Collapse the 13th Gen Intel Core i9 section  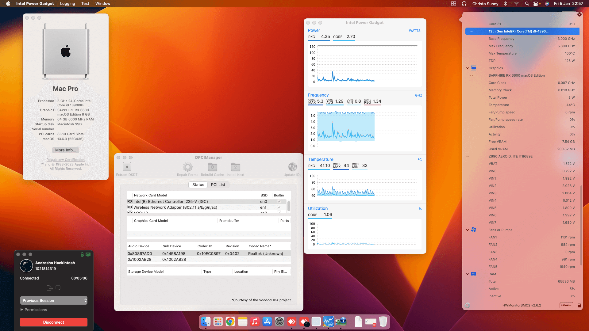pos(472,31)
